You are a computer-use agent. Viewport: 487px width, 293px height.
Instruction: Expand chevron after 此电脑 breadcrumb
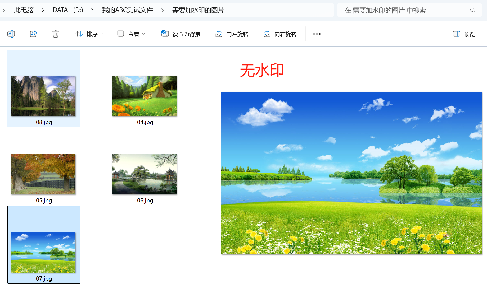(43, 10)
